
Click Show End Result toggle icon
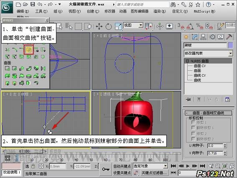199,100
